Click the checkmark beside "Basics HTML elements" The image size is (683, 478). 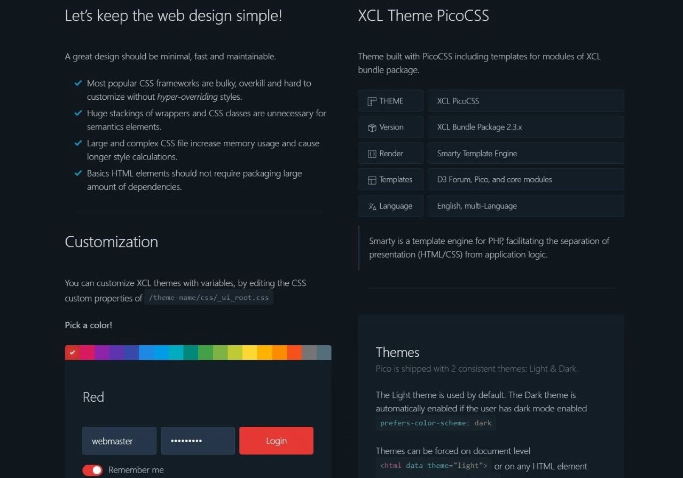pos(78,173)
